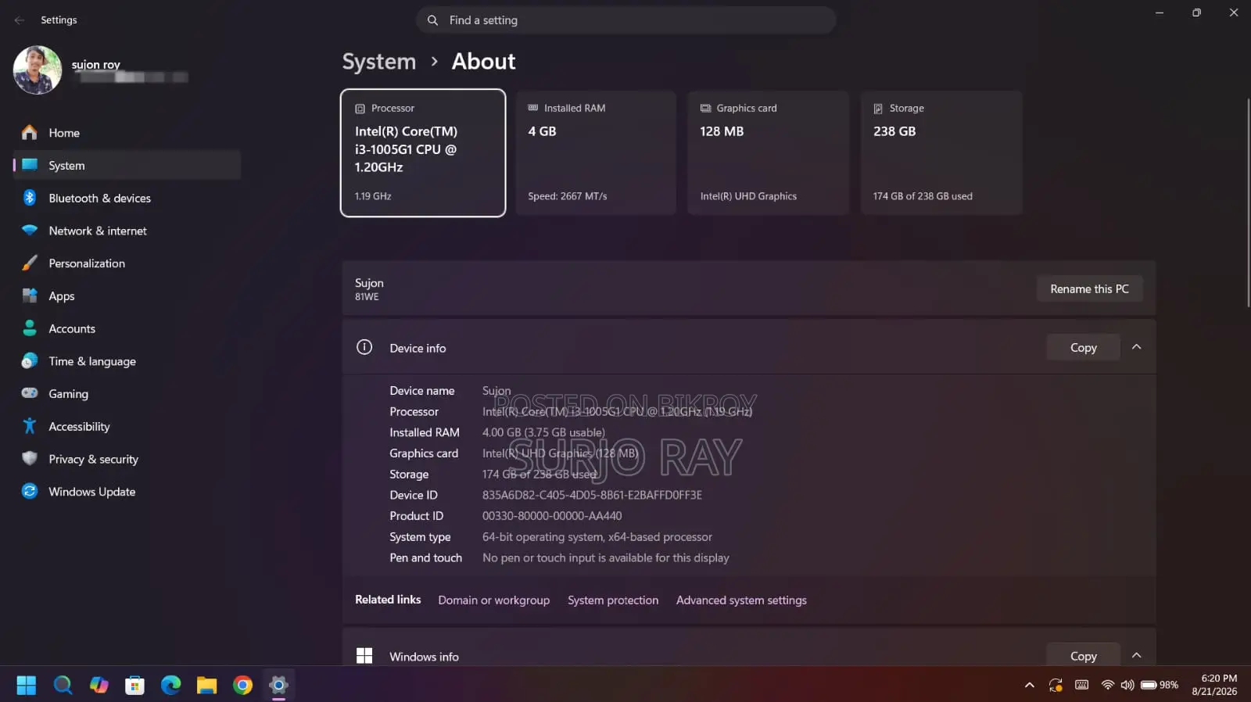Viewport: 1251px width, 702px height.
Task: Open File Explorer from the taskbar
Action: (x=206, y=686)
